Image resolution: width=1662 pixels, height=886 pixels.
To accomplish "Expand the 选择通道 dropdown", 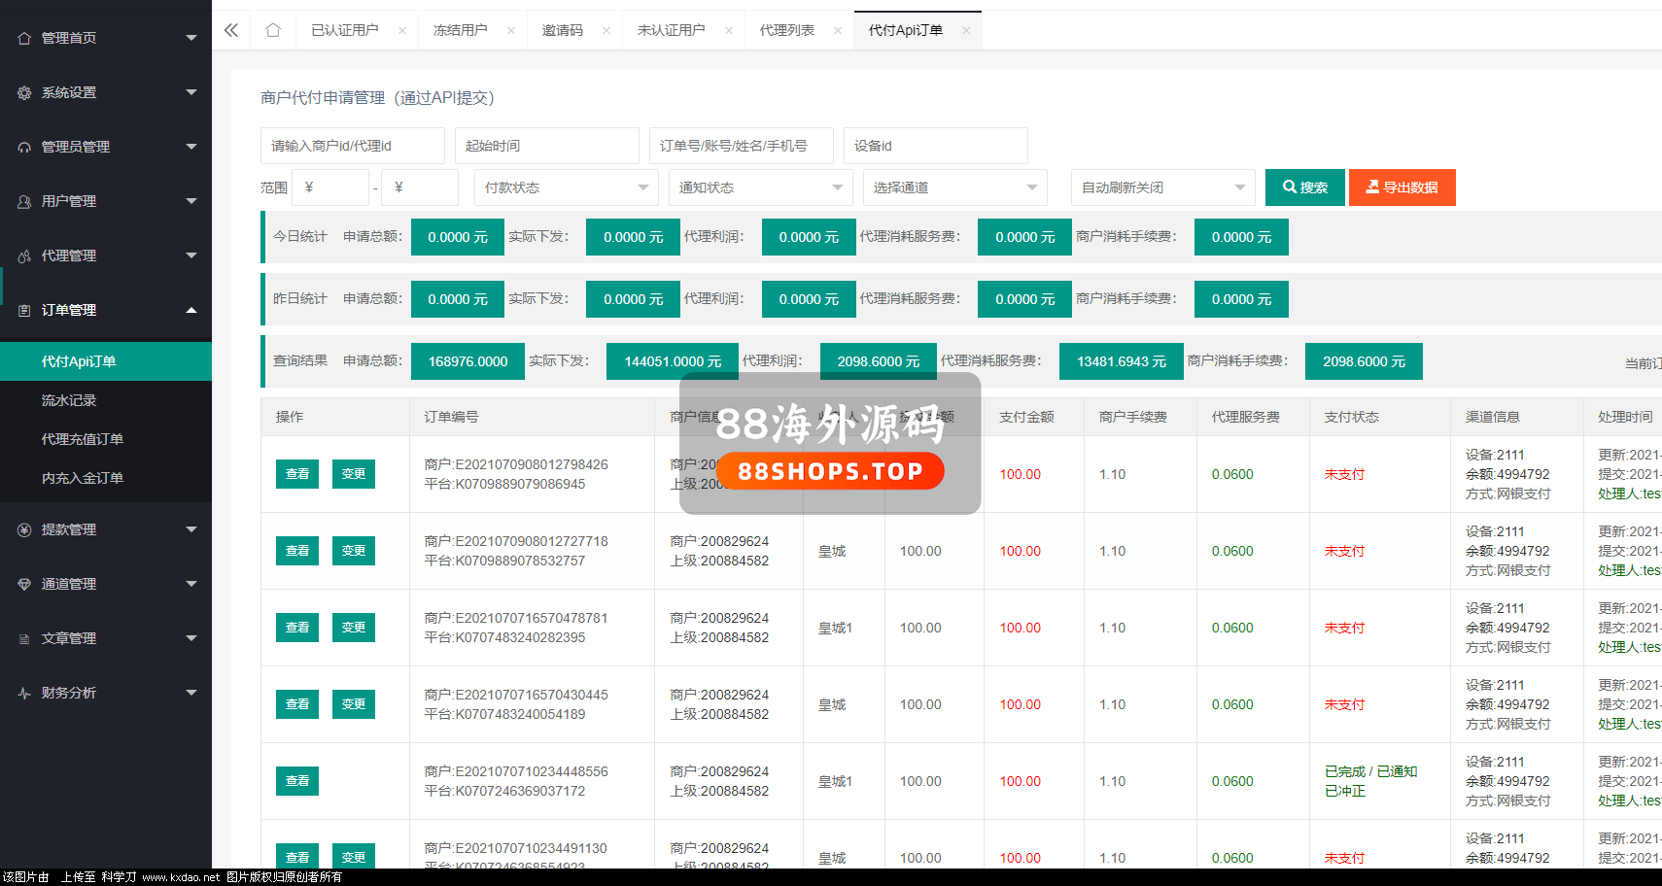I will 954,187.
